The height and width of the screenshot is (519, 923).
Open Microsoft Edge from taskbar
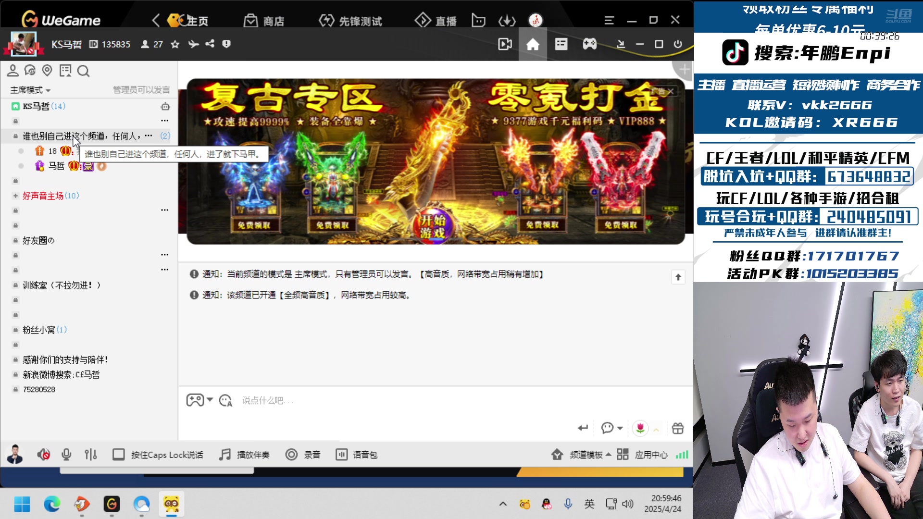tap(52, 504)
